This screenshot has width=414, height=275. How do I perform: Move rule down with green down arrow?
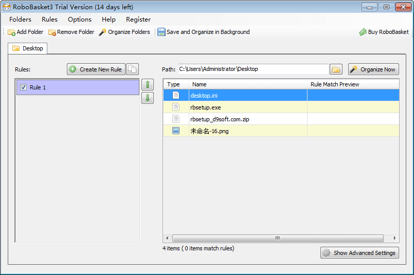[148, 98]
